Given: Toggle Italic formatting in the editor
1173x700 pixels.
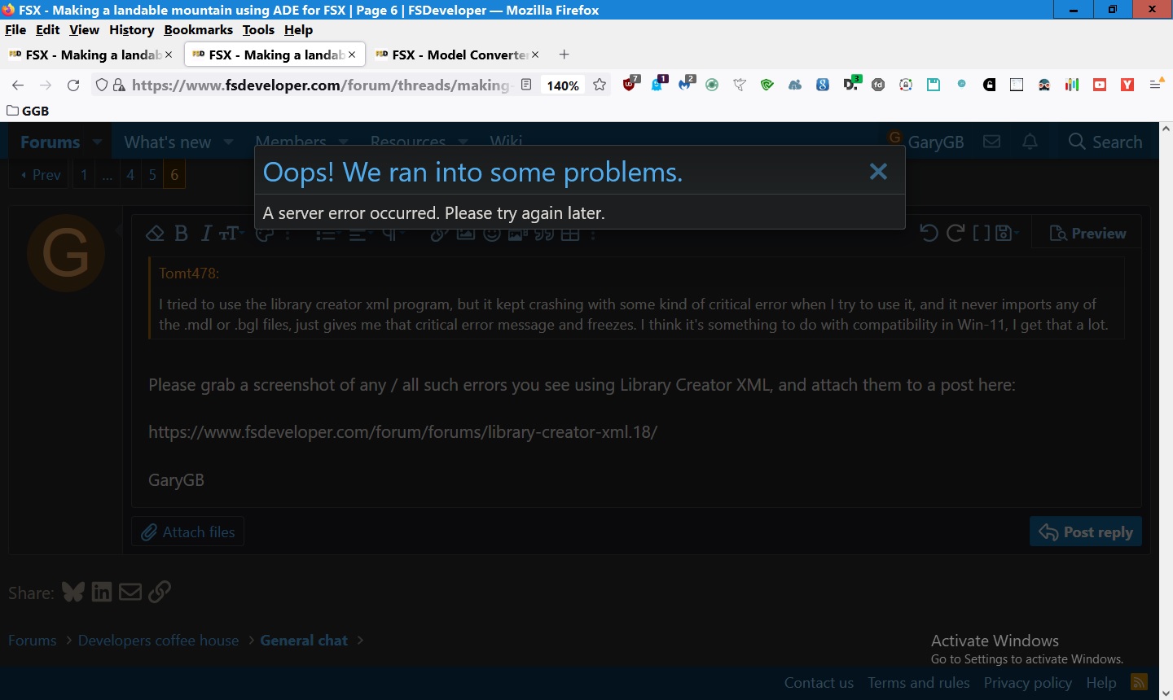Looking at the screenshot, I should point(206,234).
